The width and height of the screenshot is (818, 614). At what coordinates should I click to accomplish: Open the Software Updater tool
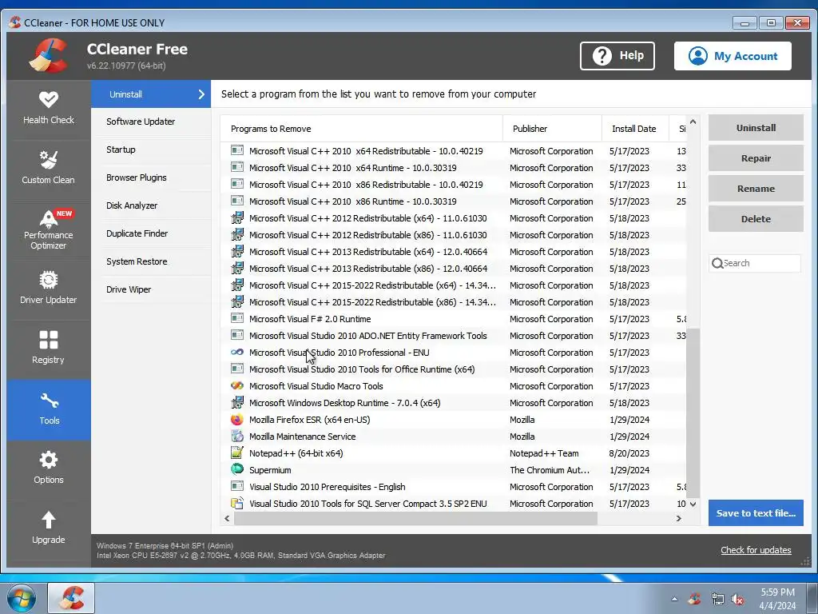151,122
